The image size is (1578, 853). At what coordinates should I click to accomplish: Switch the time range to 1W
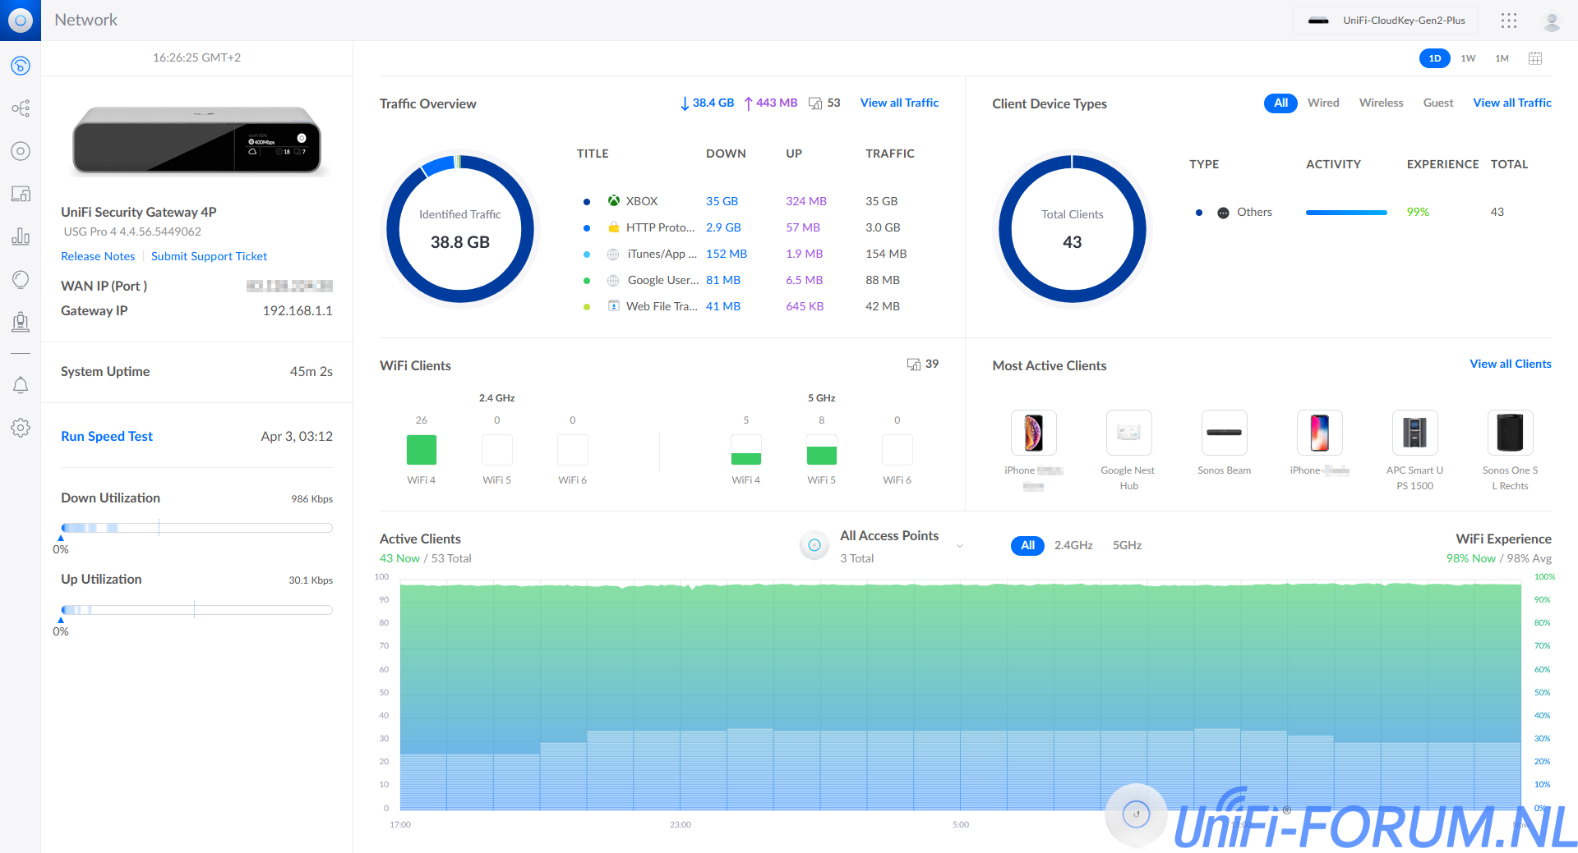coord(1468,58)
